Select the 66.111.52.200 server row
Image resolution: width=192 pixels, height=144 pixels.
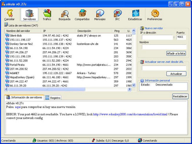coord(68,60)
